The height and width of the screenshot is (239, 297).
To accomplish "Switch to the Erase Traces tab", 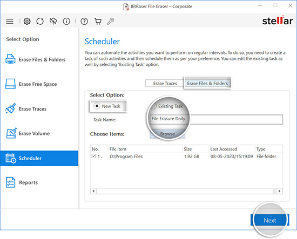I will tap(165, 83).
